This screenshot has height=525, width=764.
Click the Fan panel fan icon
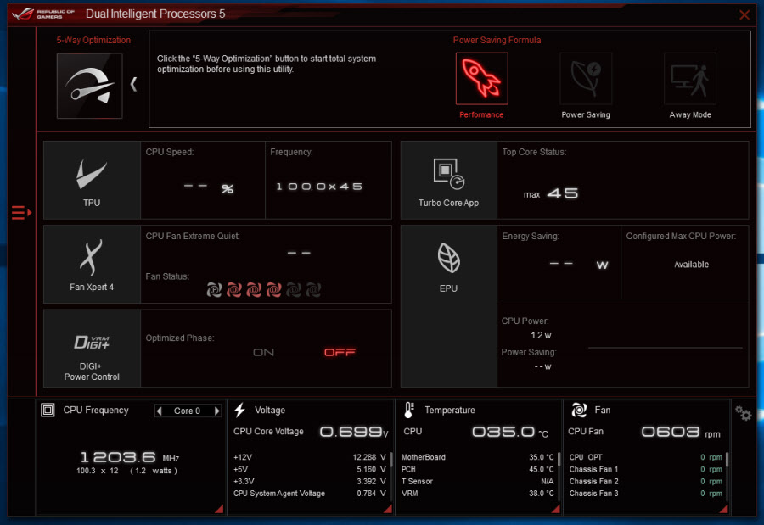point(579,410)
